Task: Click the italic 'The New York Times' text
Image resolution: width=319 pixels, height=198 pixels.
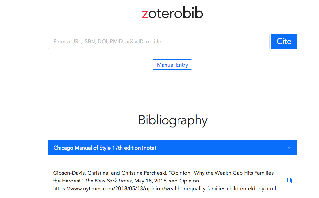Action: coord(108,181)
